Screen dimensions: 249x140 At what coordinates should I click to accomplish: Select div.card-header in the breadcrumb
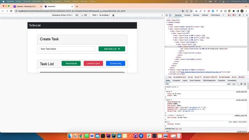pos(224,77)
